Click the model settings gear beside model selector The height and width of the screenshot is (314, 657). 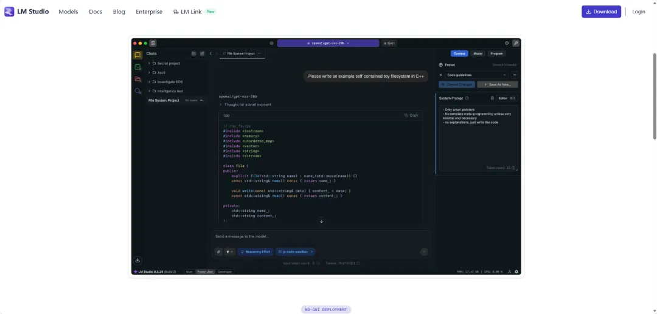(x=271, y=43)
